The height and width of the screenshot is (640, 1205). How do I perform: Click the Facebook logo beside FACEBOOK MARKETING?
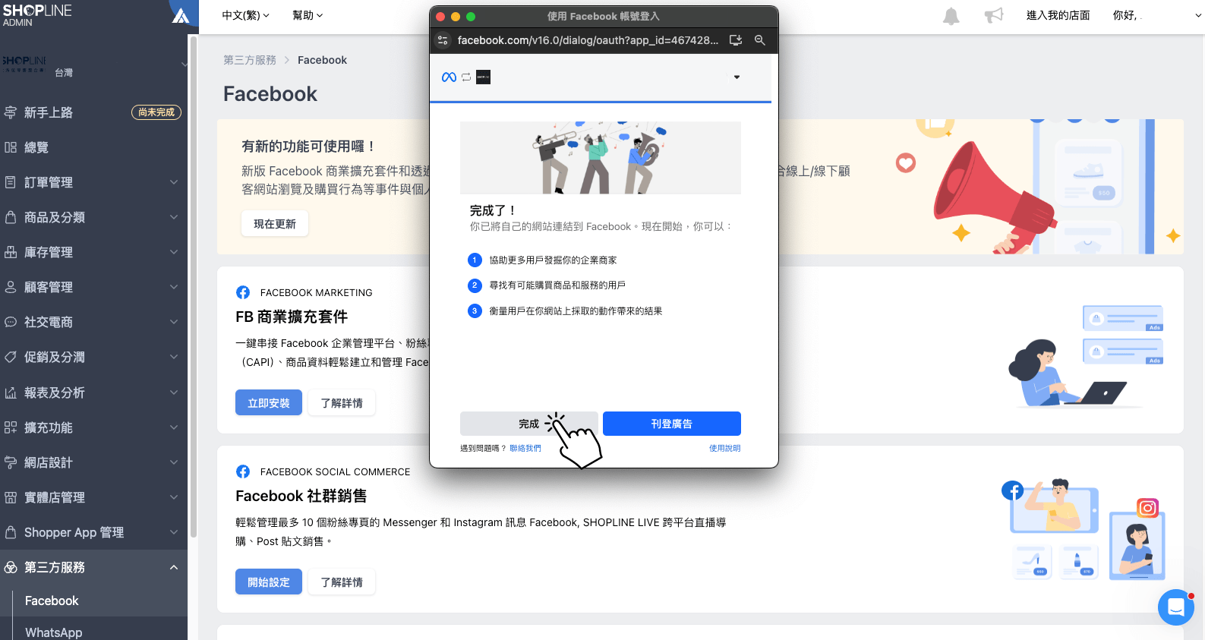coord(243,292)
